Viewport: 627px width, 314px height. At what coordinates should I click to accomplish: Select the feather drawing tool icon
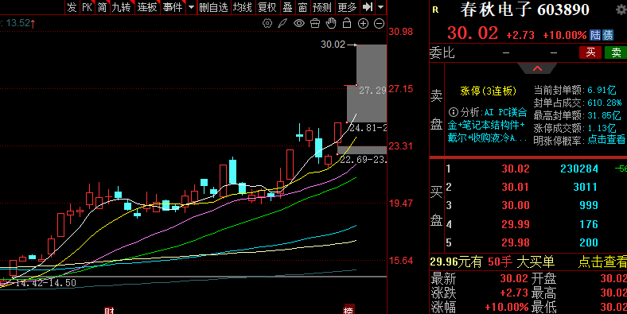click(282, 23)
